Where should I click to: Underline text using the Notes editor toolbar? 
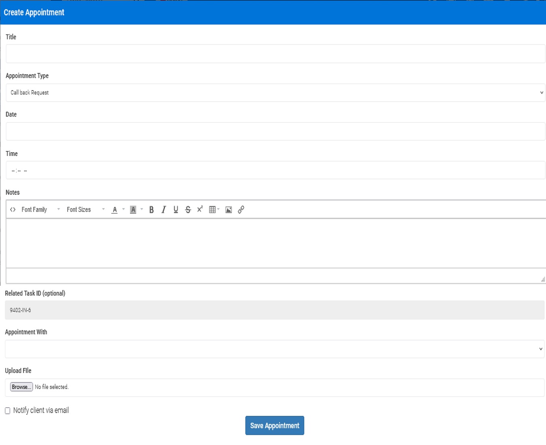click(176, 209)
